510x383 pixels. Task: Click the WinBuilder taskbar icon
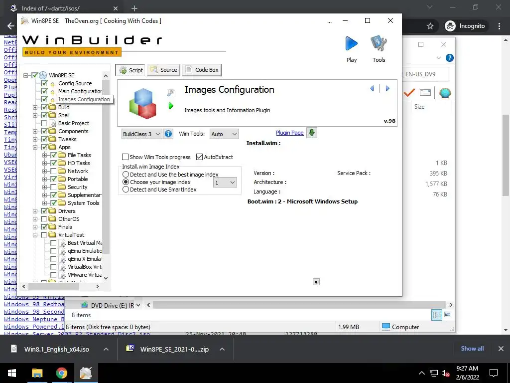point(86,373)
